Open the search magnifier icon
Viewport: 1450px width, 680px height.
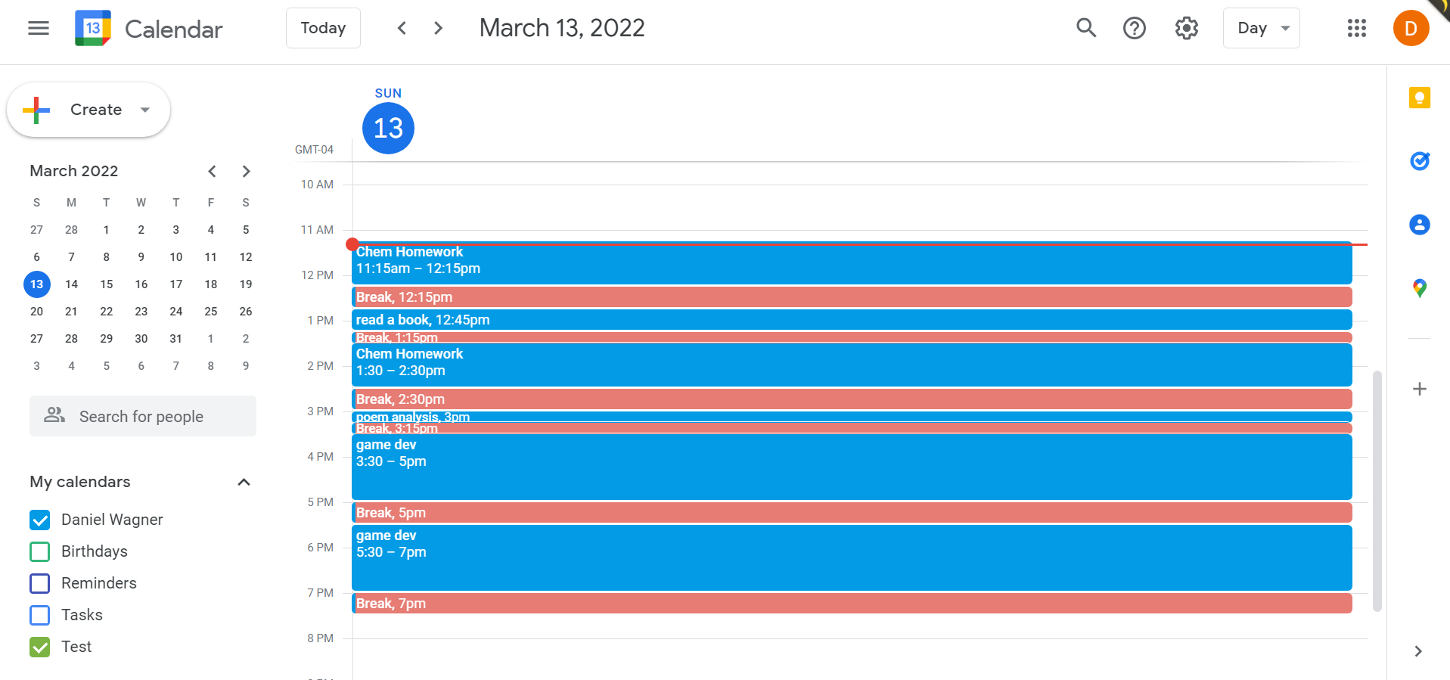[1086, 28]
